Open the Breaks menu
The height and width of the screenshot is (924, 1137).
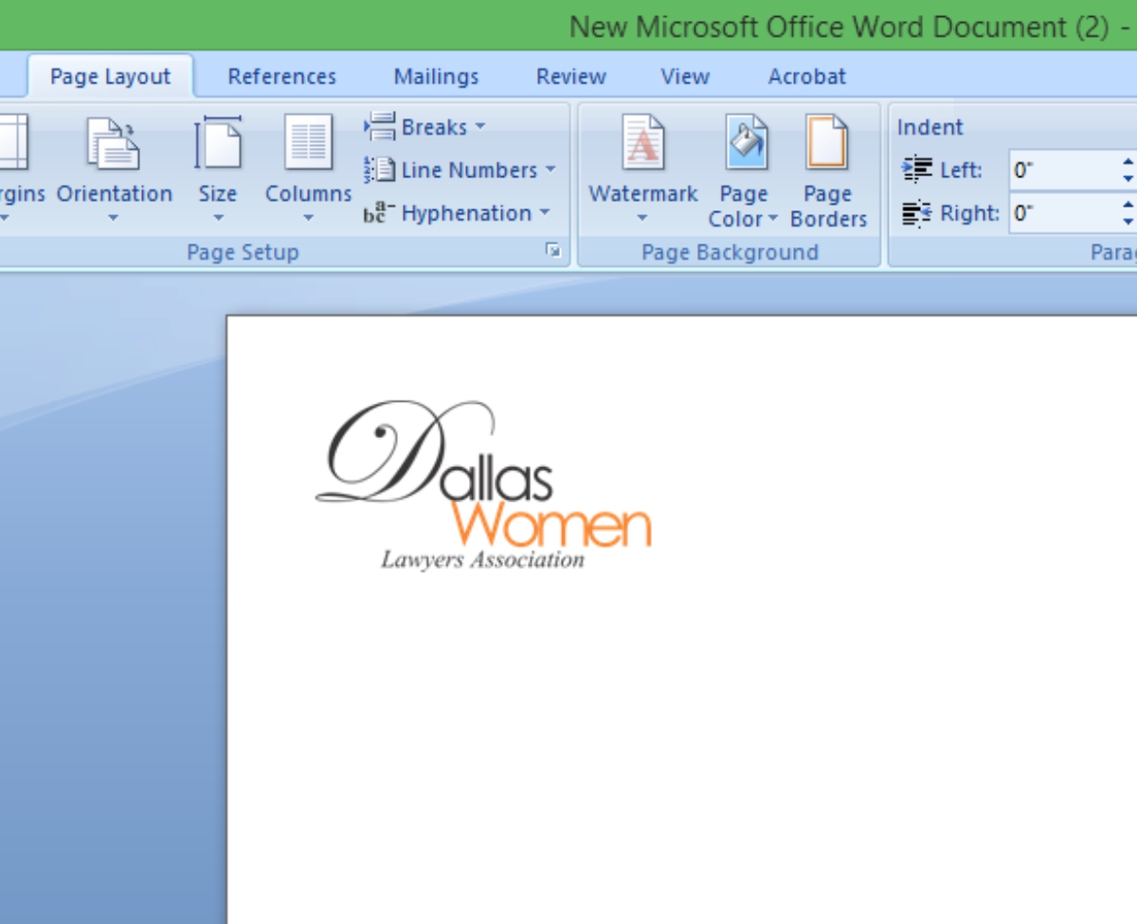[x=424, y=126]
